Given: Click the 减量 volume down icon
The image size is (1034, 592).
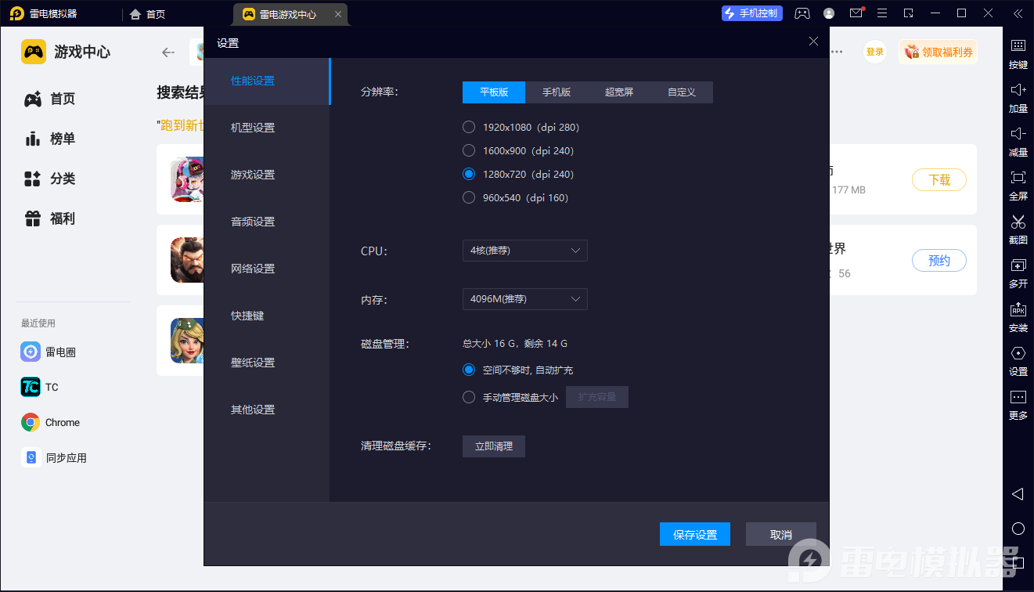Looking at the screenshot, I should 1018,135.
